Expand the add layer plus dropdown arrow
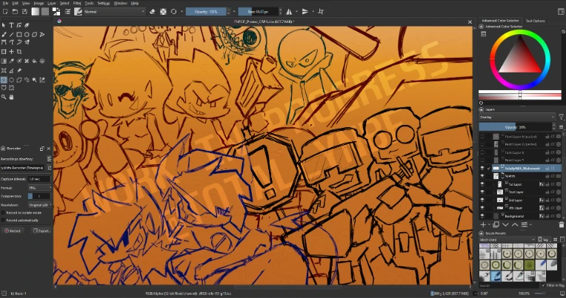 click(x=488, y=226)
